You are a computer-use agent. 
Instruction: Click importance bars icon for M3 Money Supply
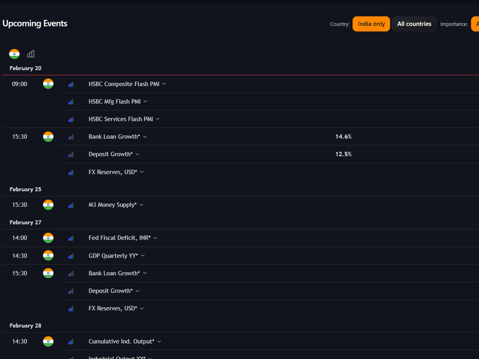[71, 205]
